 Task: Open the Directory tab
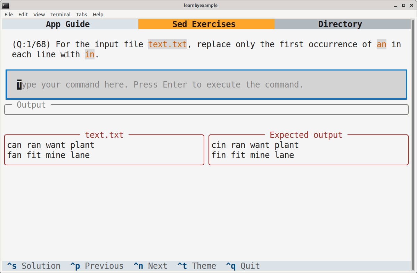(x=340, y=24)
